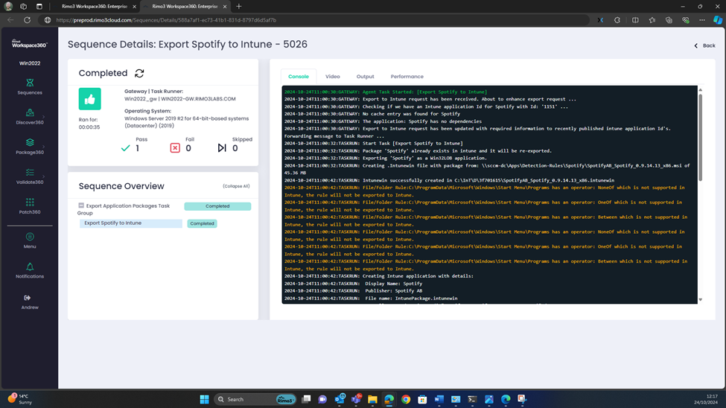The height and width of the screenshot is (408, 726).
Task: Select the Console tab
Action: tap(299, 77)
